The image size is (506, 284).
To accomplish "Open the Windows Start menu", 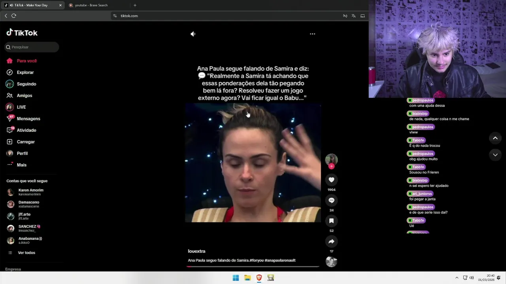I will (x=236, y=278).
